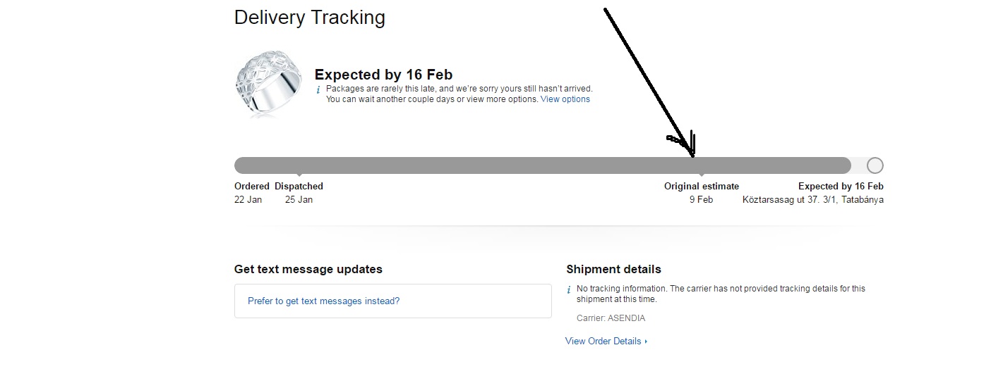
Task: Click the 9 Feb original estimate date
Action: [701, 200]
